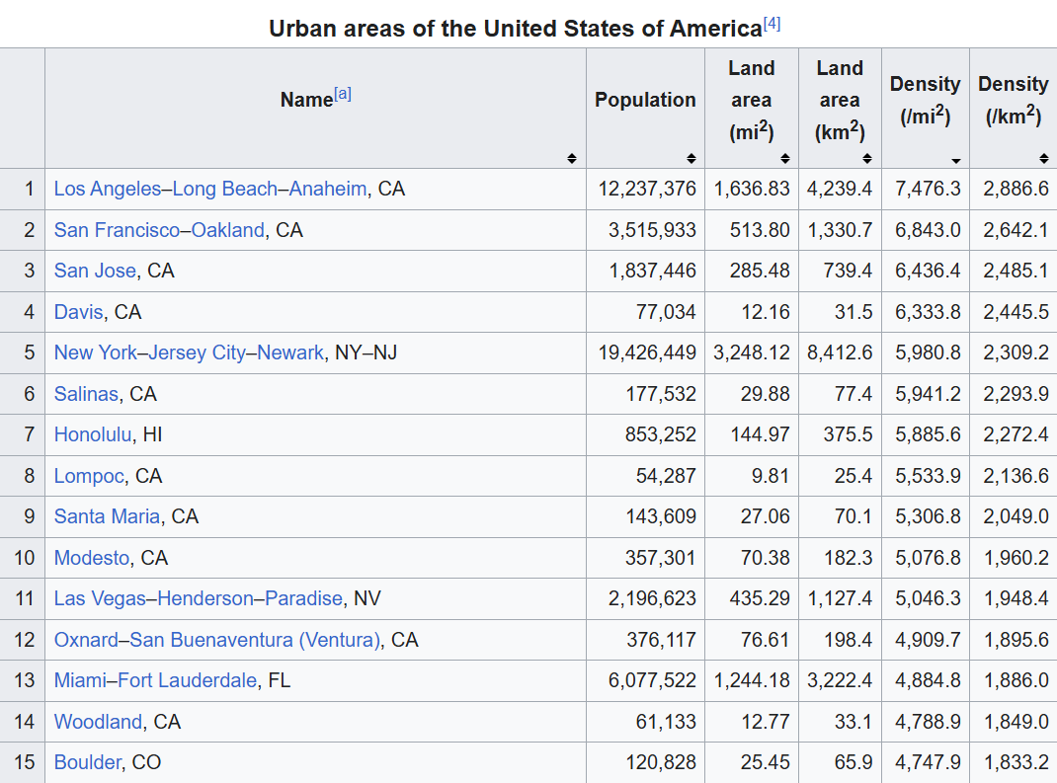1057x783 pixels.
Task: Open the Fort Lauderdale link
Action: tap(188, 680)
